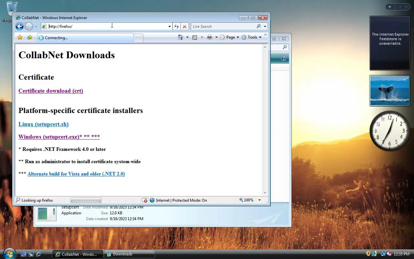Click the RSS Feeds icon
The width and height of the screenshot is (414, 259).
[x=195, y=37]
